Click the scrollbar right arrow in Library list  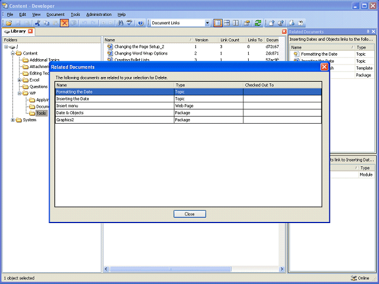(282, 269)
